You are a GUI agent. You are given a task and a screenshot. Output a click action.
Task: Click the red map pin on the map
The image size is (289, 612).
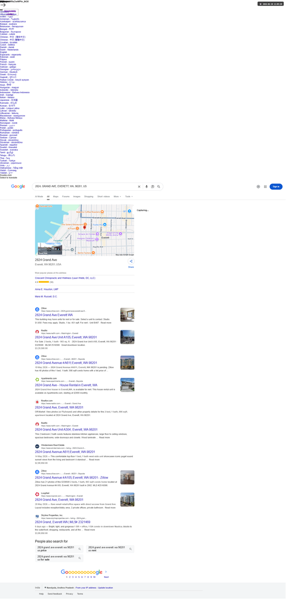coord(84,227)
